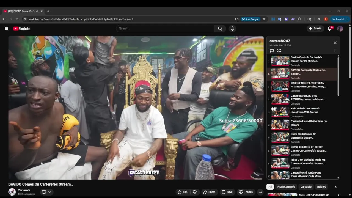Screen dimensions: 352x198
Task: Select the All filter chip
Action: coord(270,187)
